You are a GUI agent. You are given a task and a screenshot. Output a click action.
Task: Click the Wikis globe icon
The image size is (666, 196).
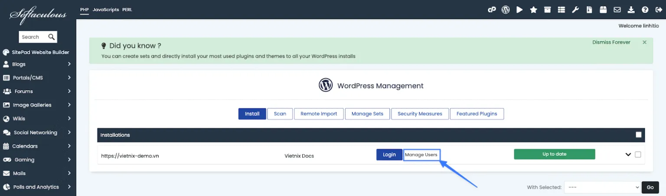(x=6, y=119)
